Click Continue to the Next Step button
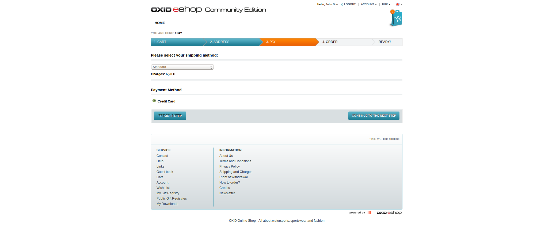The width and height of the screenshot is (560, 234). (374, 116)
